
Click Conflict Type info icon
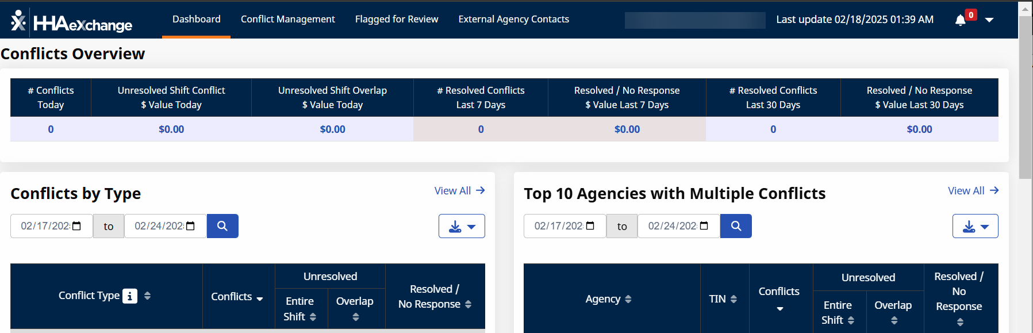pyautogui.click(x=130, y=296)
